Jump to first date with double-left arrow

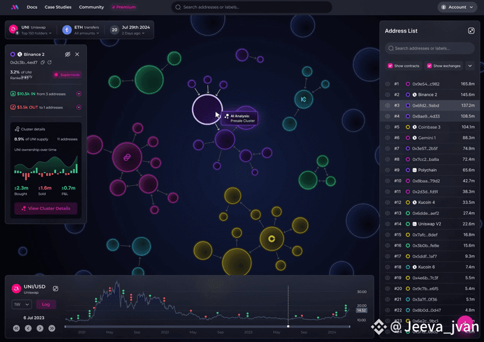16,329
